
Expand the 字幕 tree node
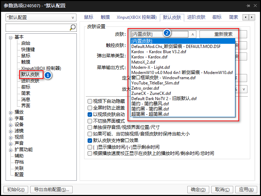(x=11, y=119)
